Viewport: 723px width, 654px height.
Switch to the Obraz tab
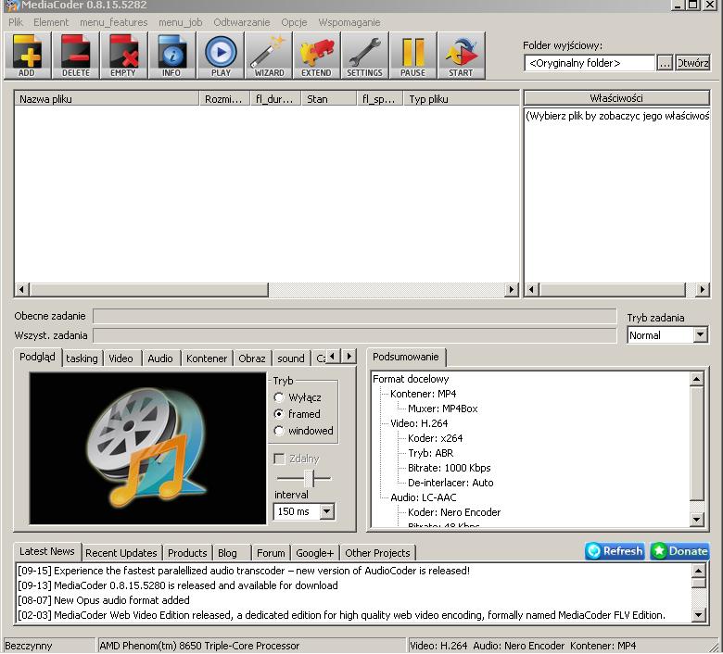coord(252,358)
